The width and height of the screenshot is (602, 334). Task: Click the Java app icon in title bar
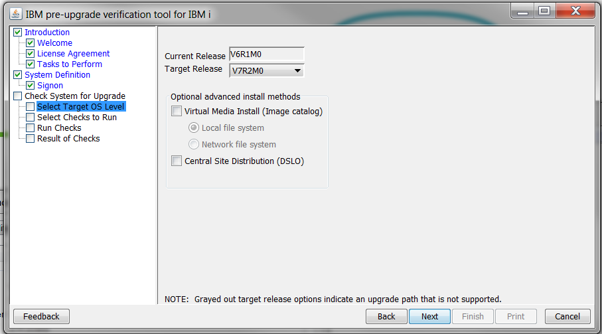pos(15,14)
